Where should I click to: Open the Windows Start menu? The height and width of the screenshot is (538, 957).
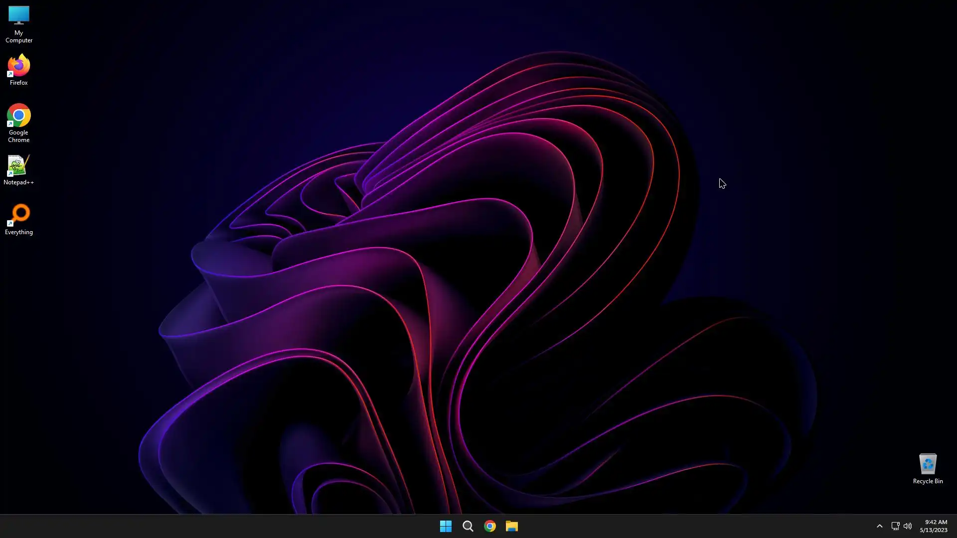tap(446, 526)
